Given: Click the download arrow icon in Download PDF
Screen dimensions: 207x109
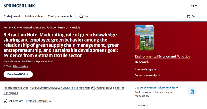Looking at the screenshot, I should click(28, 75).
